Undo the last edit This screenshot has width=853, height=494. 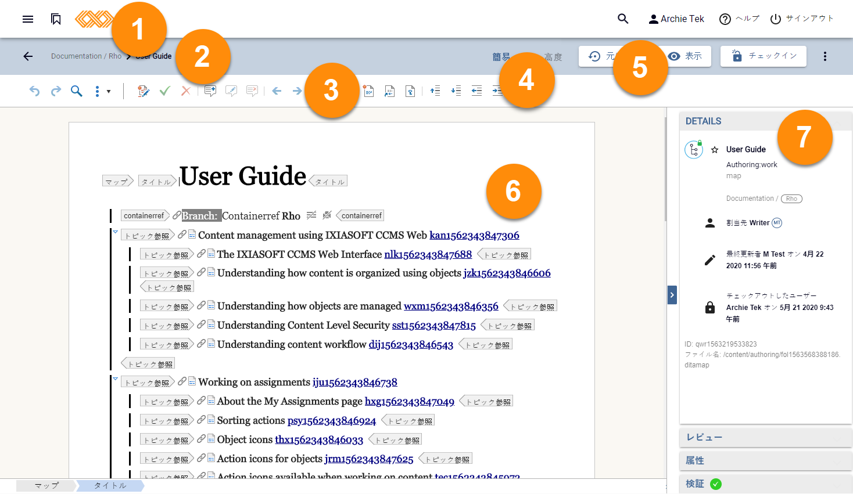click(35, 91)
